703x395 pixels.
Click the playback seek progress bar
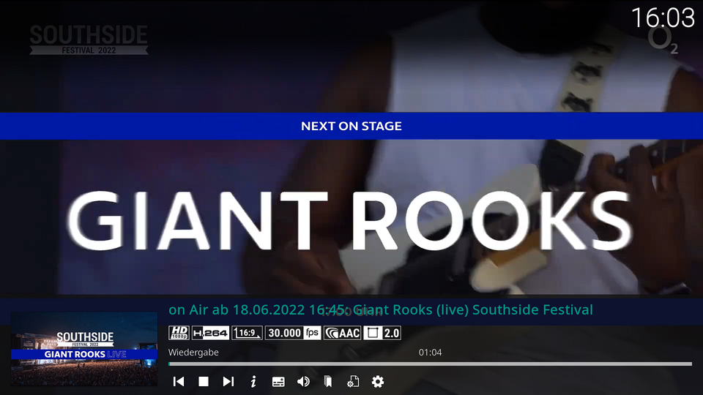click(430, 364)
